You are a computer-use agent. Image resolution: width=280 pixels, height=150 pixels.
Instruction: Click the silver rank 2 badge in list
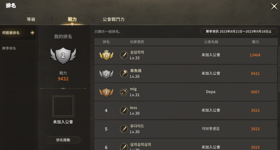coord(106,74)
